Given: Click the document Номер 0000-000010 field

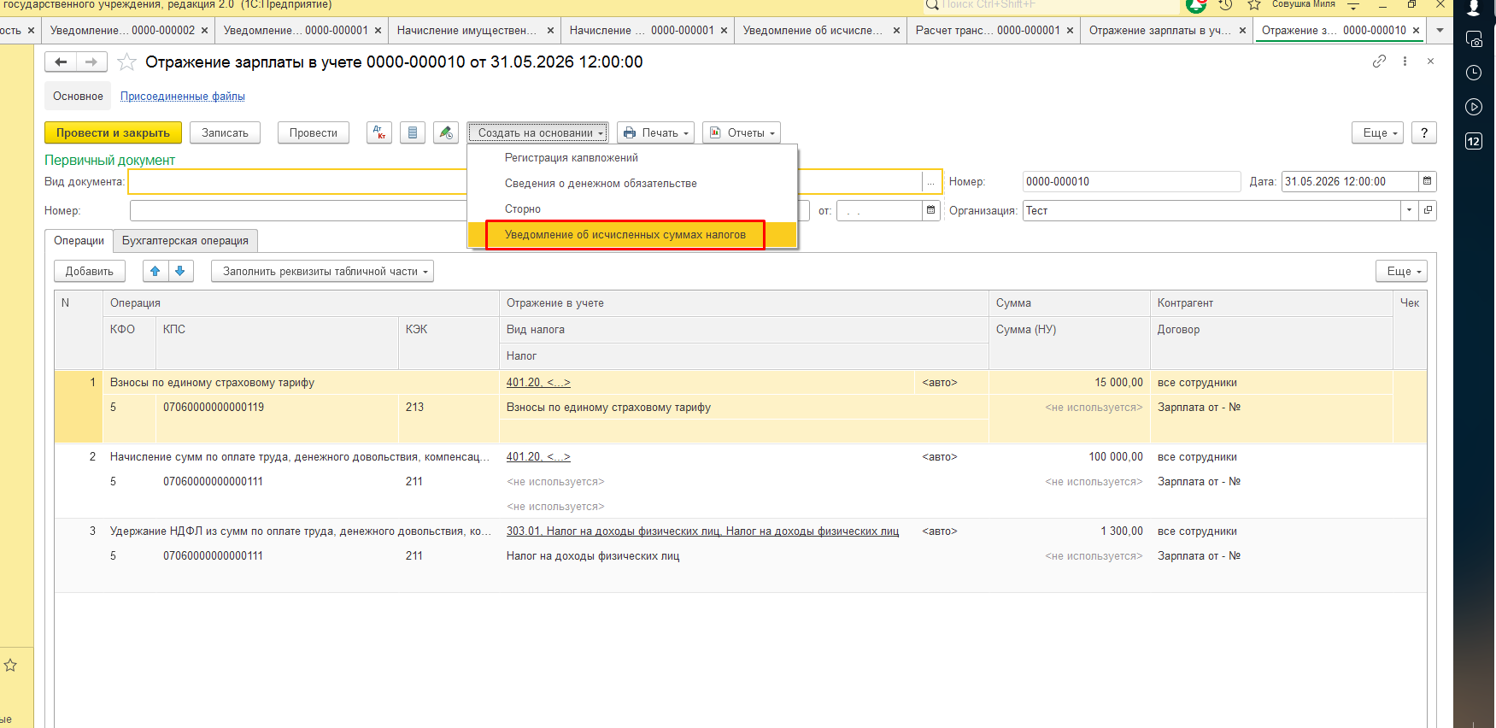Looking at the screenshot, I should pos(1131,181).
